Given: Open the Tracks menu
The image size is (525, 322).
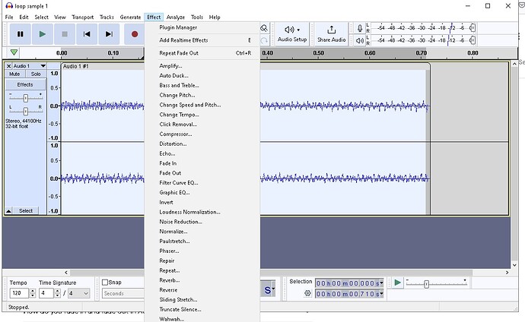Looking at the screenshot, I should pyautogui.click(x=107, y=17).
